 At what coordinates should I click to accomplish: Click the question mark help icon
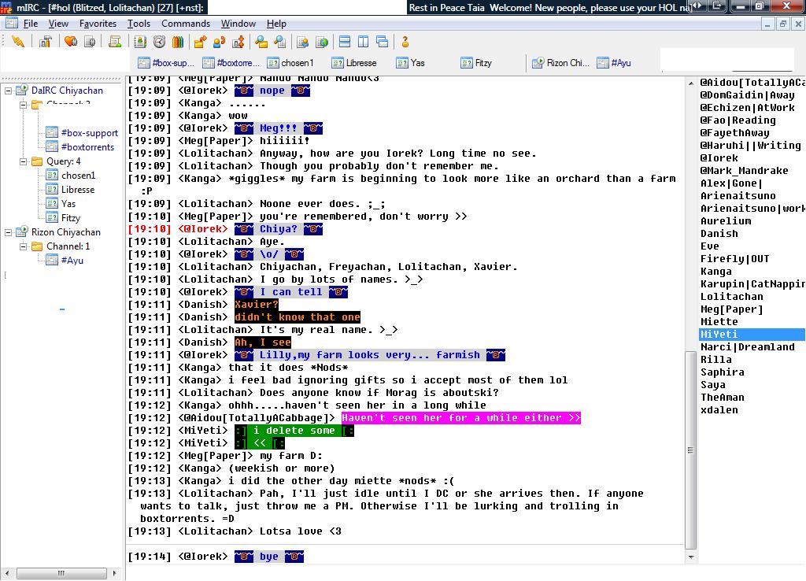(x=405, y=42)
